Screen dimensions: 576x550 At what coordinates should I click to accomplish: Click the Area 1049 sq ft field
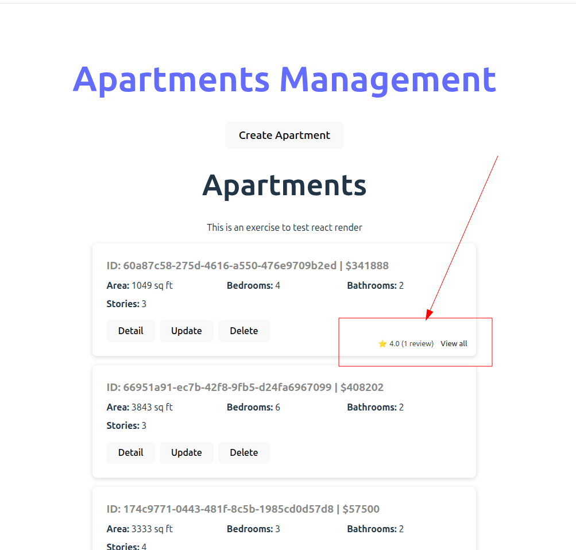(x=140, y=285)
